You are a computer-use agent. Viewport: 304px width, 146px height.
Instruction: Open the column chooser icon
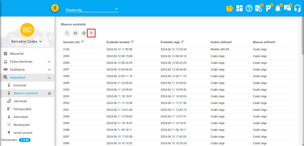(x=75, y=33)
